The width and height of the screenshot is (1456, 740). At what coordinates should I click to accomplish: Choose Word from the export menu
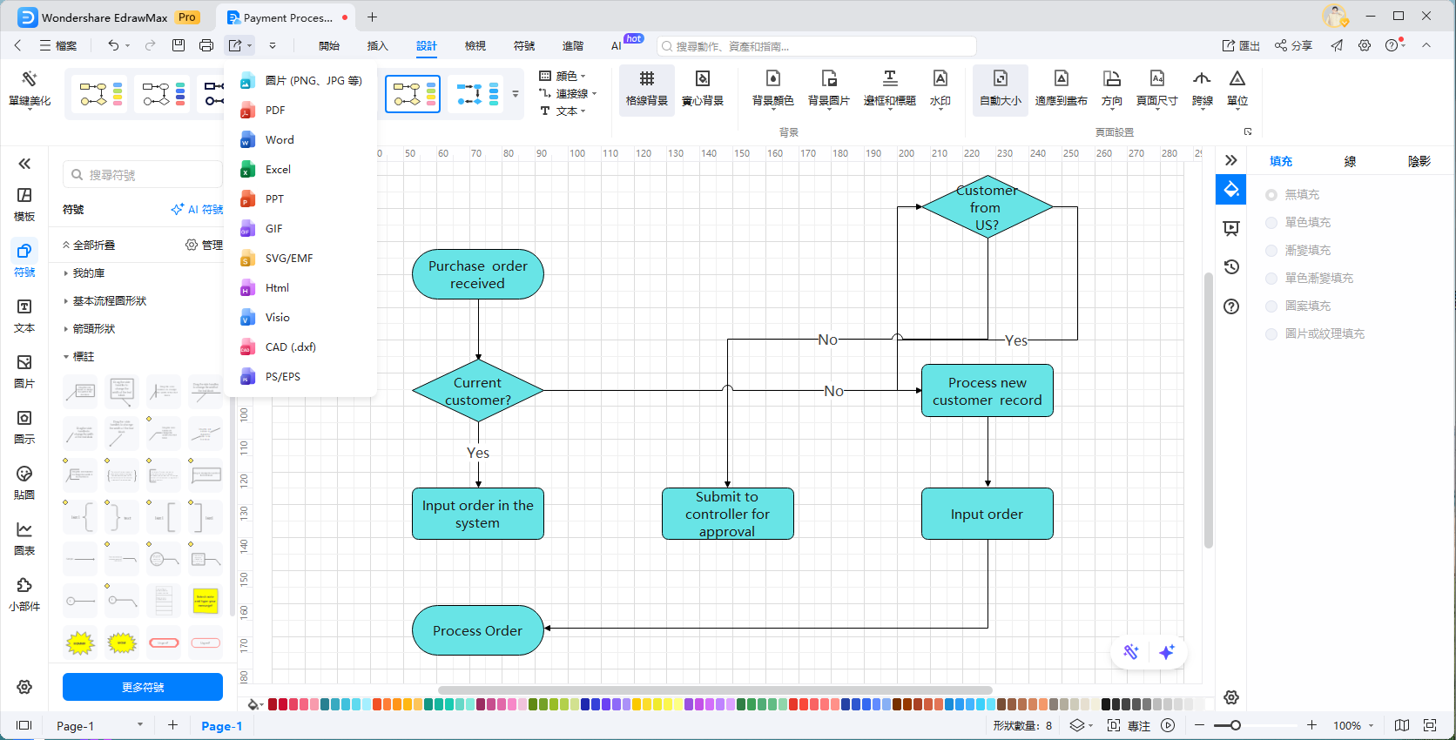coord(300,140)
